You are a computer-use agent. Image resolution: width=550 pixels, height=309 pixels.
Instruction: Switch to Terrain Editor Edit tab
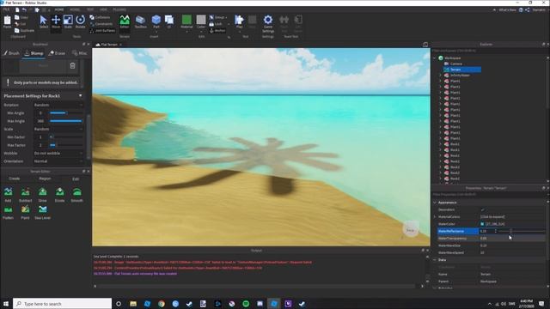coord(76,179)
